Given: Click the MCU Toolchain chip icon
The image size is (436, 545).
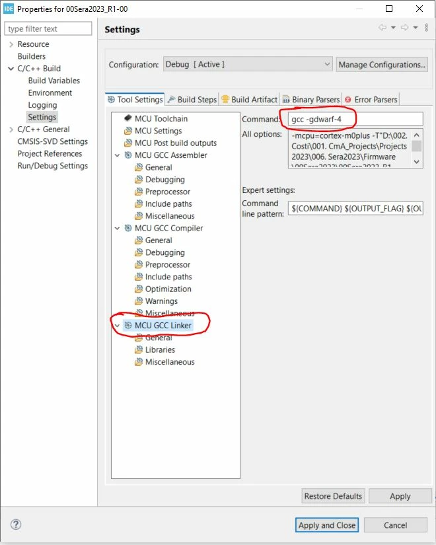Looking at the screenshot, I should pyautogui.click(x=128, y=118).
